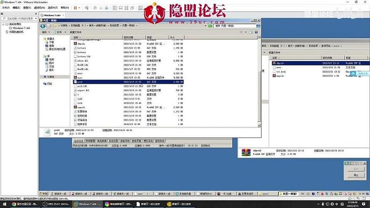Image resolution: width=370 pixels, height=208 pixels.
Task: Open the dropdown arrow beside the pause button
Action: pyautogui.click(x=79, y=8)
